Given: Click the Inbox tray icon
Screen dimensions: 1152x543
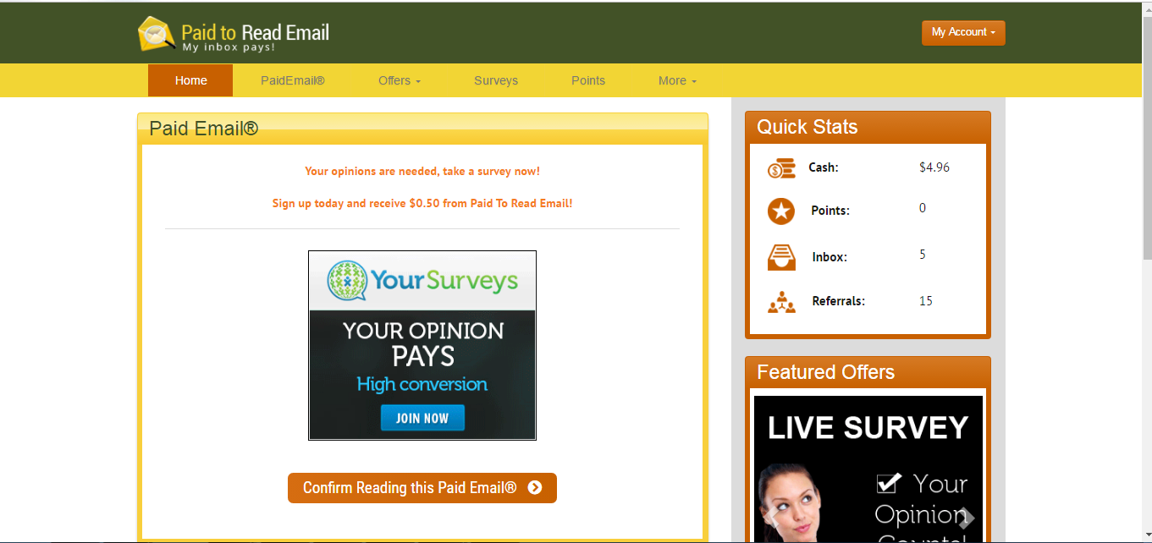Looking at the screenshot, I should pyautogui.click(x=781, y=257).
